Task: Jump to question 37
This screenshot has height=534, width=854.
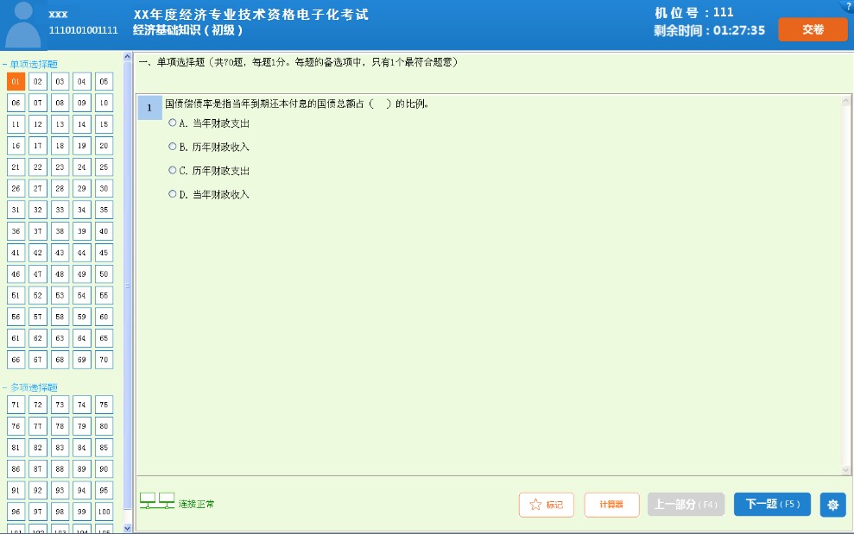Action: point(38,231)
